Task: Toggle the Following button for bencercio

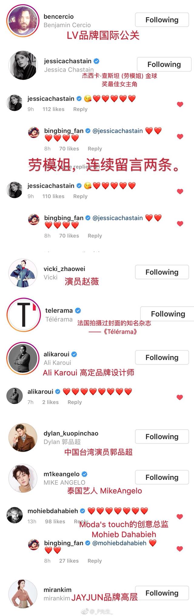Action: (162, 20)
